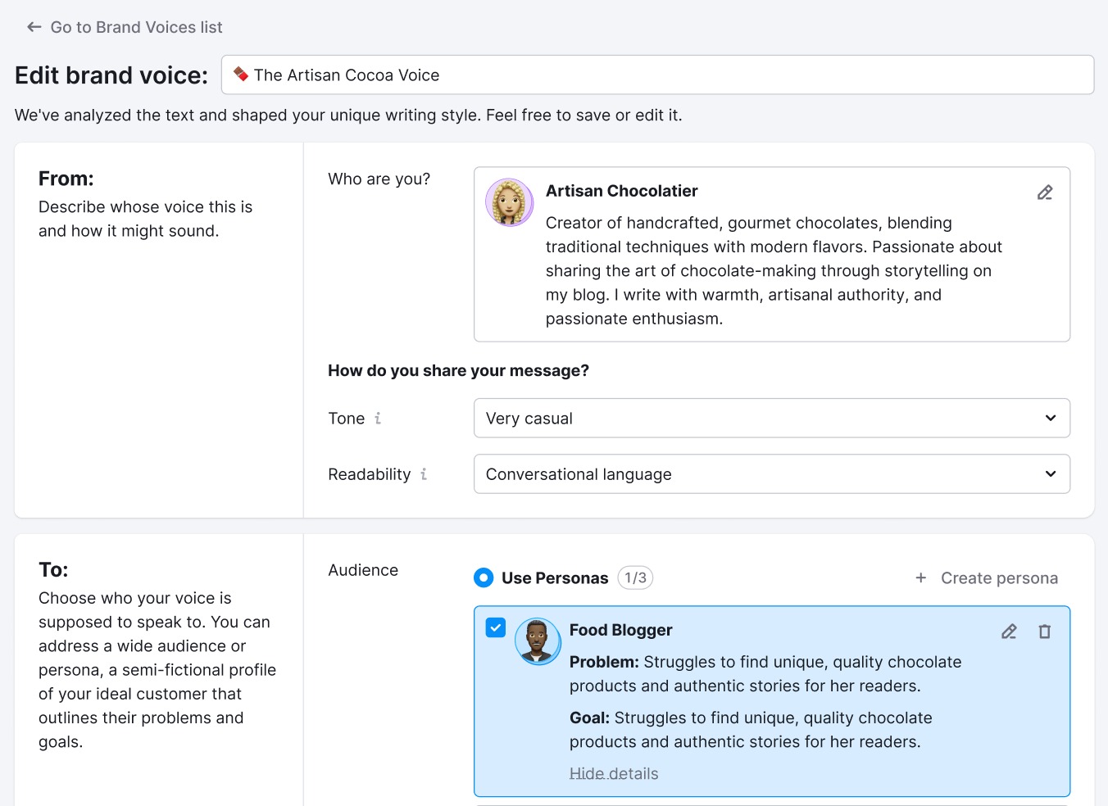1108x806 pixels.
Task: Click Hide details on the Food Blogger card
Action: pyautogui.click(x=614, y=773)
